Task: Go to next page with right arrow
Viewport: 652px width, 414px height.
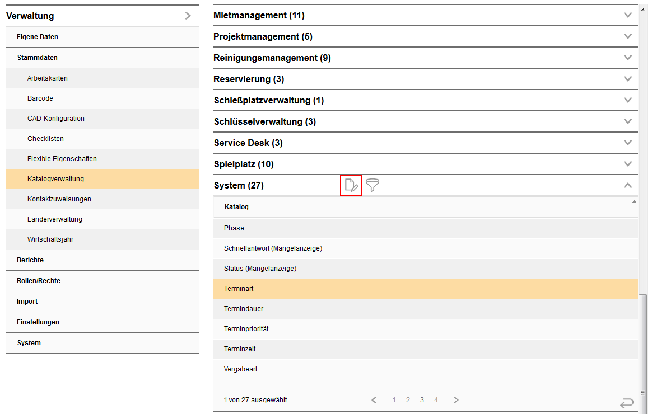Action: click(x=456, y=400)
